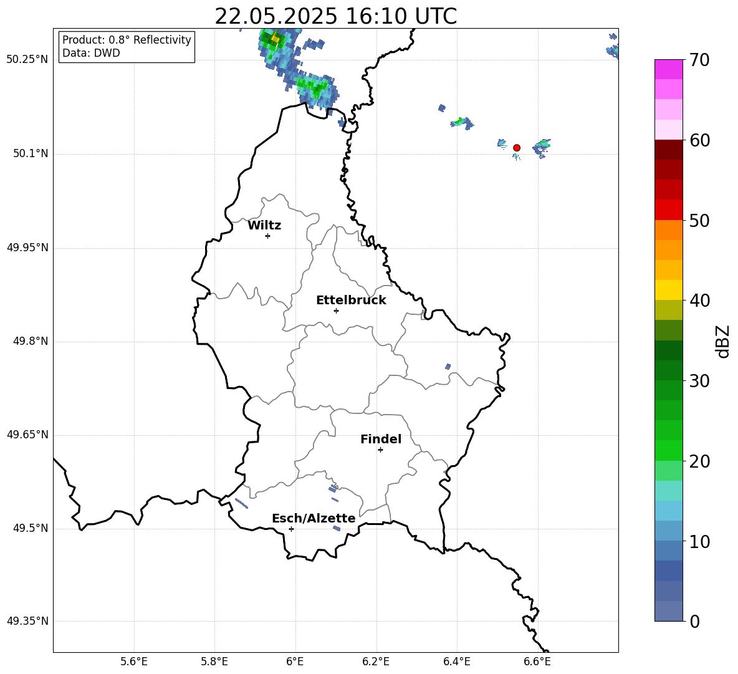Click the Findel station label
This screenshot has height=674, width=738.
[x=381, y=439]
